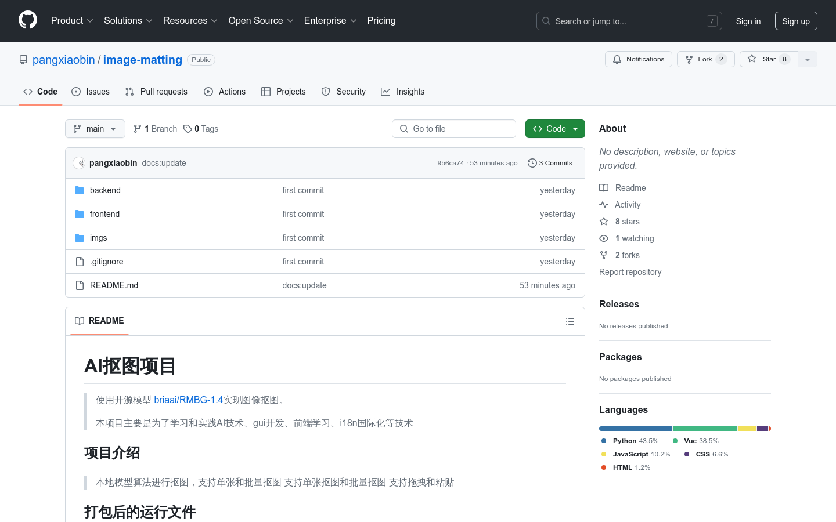Viewport: 836px width, 522px height.
Task: Open the 3 Commits history link
Action: point(550,163)
